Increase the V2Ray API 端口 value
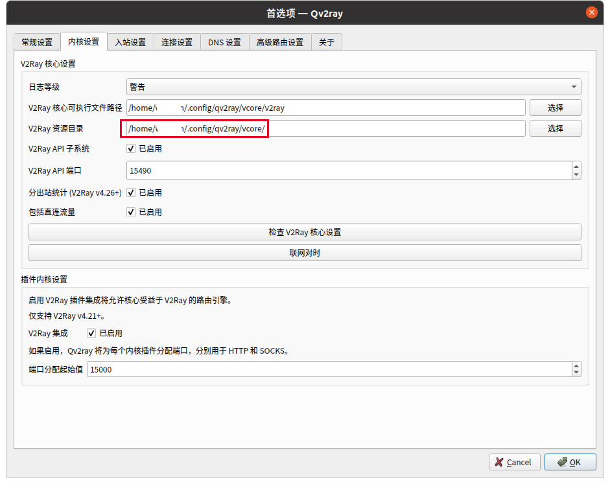Image resolution: width=610 pixels, height=484 pixels. coord(576,167)
